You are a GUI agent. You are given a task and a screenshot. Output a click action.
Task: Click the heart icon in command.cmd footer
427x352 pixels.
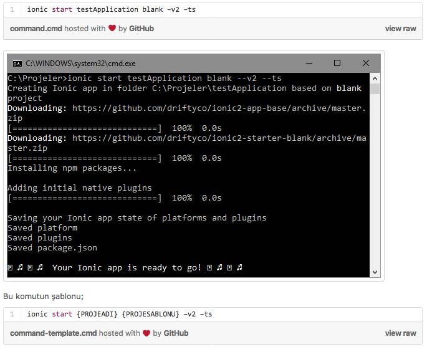pos(112,28)
